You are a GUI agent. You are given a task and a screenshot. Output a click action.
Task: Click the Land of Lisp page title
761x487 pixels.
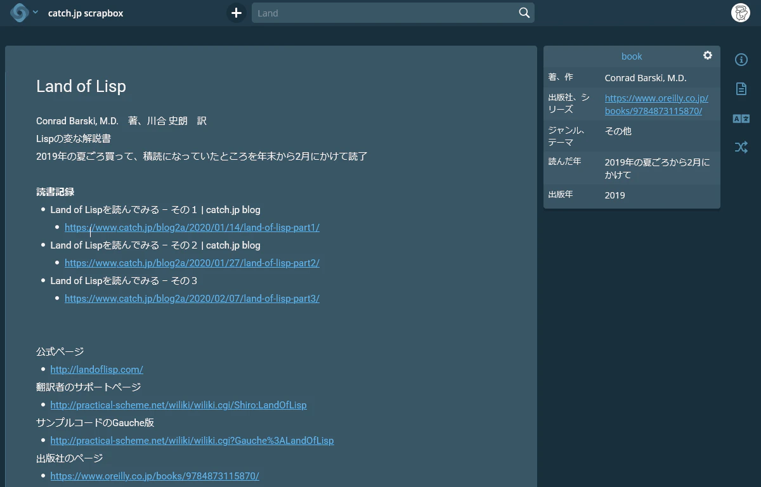coord(81,86)
